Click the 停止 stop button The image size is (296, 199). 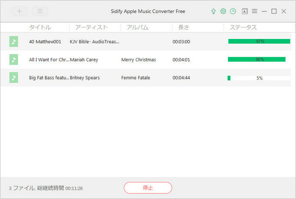(148, 188)
